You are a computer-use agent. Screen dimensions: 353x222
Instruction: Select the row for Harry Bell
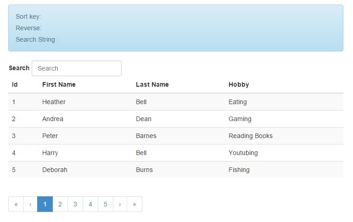[176, 153]
